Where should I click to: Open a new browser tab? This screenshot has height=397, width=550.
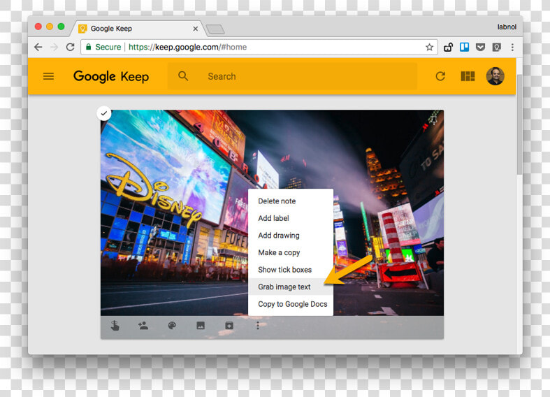(215, 29)
